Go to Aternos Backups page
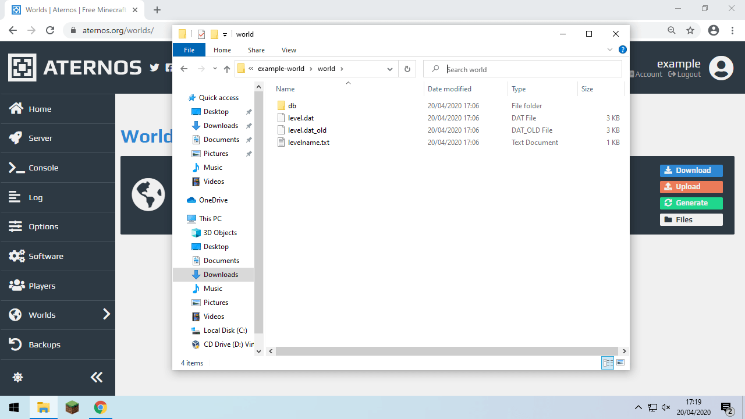The image size is (745, 419). tap(58, 345)
